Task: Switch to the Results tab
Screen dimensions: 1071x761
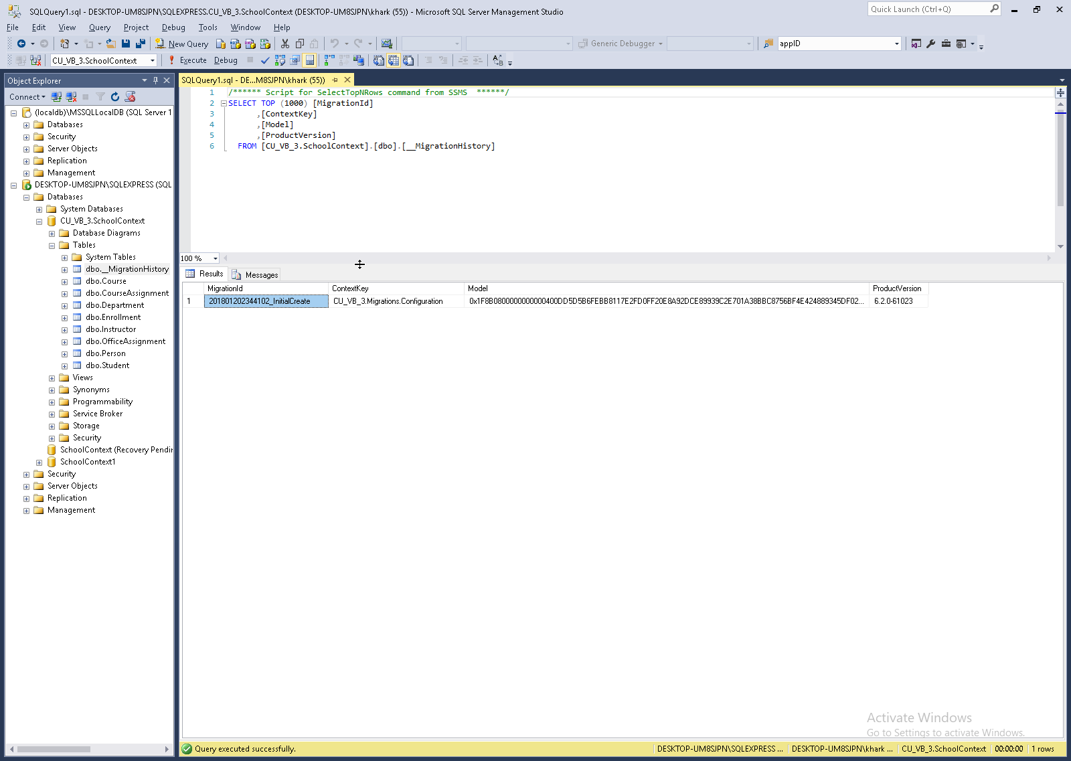Action: pyautogui.click(x=205, y=274)
